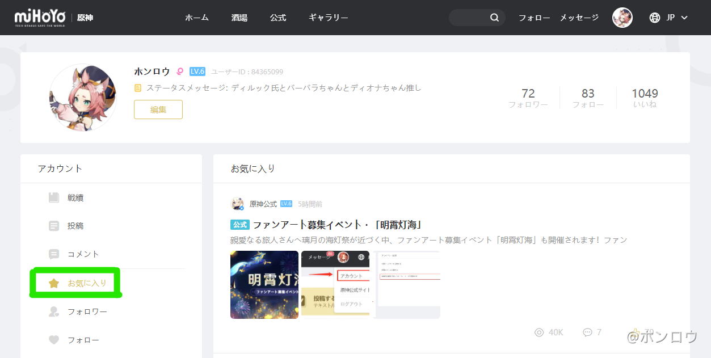Screen dimensions: 711x358
Task: Open the 明霄灯海 event poster thumbnail
Action: click(x=264, y=284)
